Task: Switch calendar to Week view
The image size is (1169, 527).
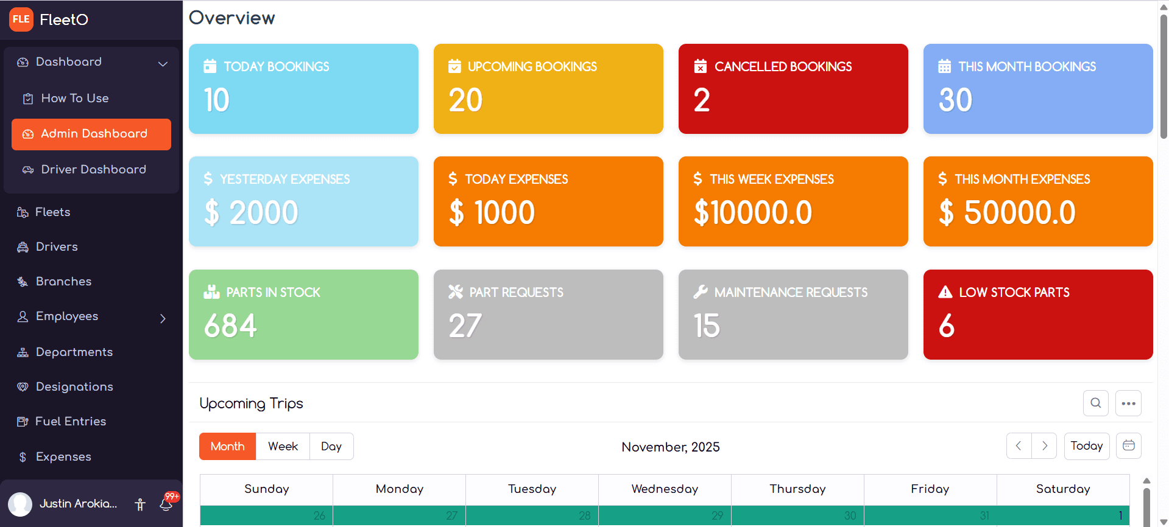Action: [x=283, y=446]
